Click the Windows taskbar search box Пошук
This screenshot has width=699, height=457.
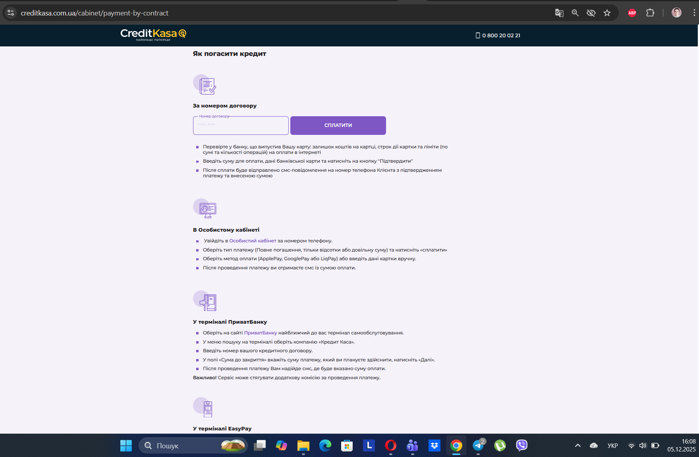193,445
